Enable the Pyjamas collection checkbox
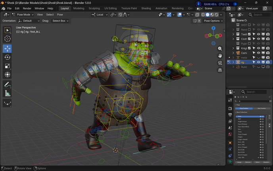This screenshot has width=273, height=171. point(249,43)
